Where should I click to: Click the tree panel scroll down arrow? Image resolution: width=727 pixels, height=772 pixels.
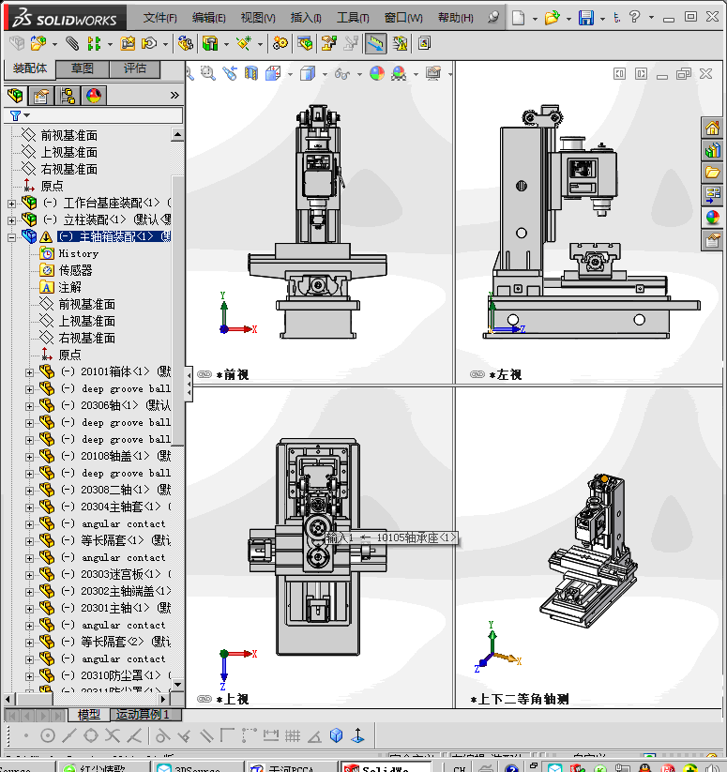(177, 685)
